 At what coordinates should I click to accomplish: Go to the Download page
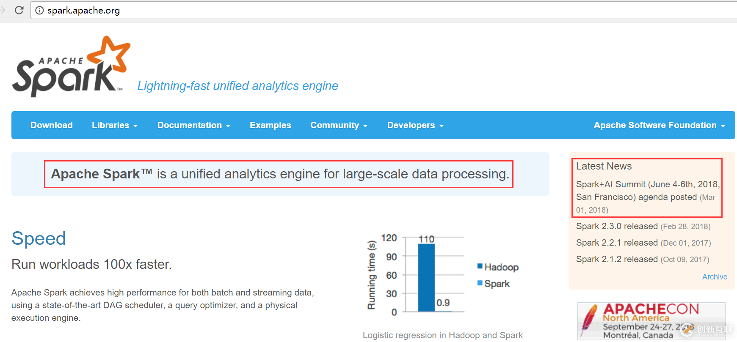[x=52, y=125]
